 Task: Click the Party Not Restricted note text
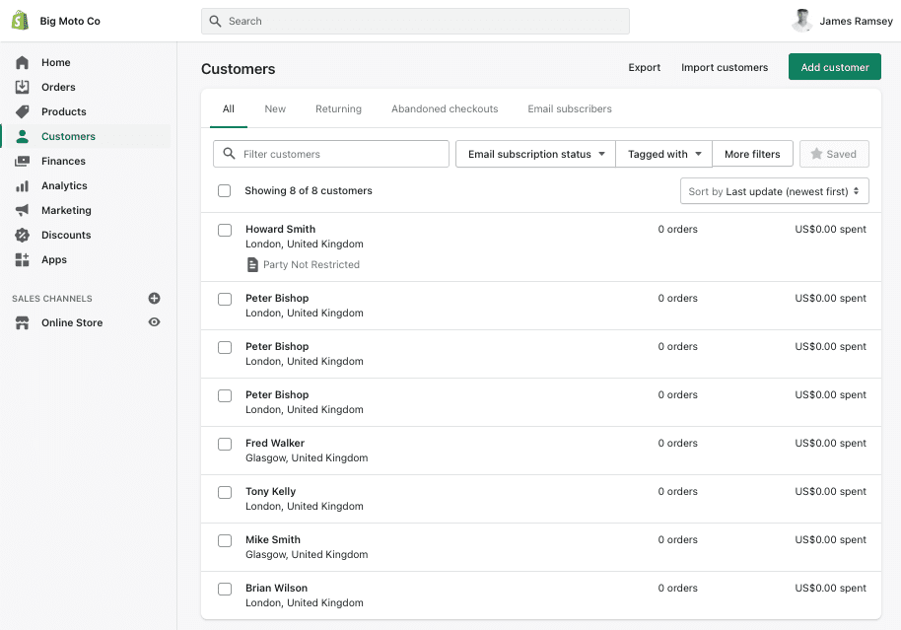[312, 264]
